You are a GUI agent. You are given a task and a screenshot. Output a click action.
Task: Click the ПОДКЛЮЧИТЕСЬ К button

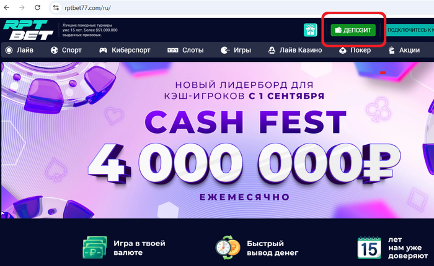click(x=410, y=30)
